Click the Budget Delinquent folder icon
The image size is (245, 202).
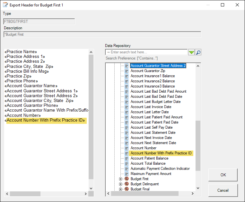(127, 184)
